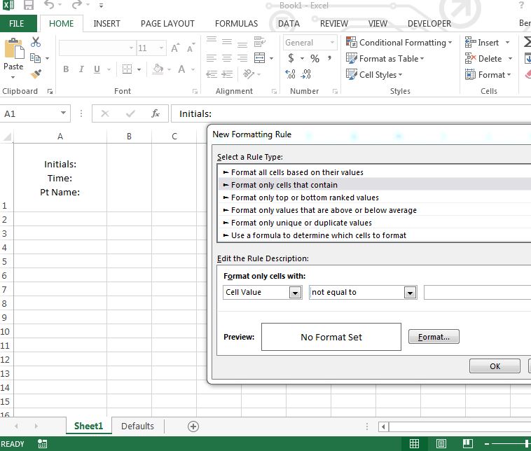Viewport: 531px width, 451px height.
Task: Select 'Use a formula to determine which cells to format'
Action: [x=374, y=235]
